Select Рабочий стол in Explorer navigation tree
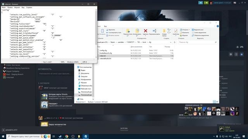This screenshot has height=139, width=248. click(84, 89)
